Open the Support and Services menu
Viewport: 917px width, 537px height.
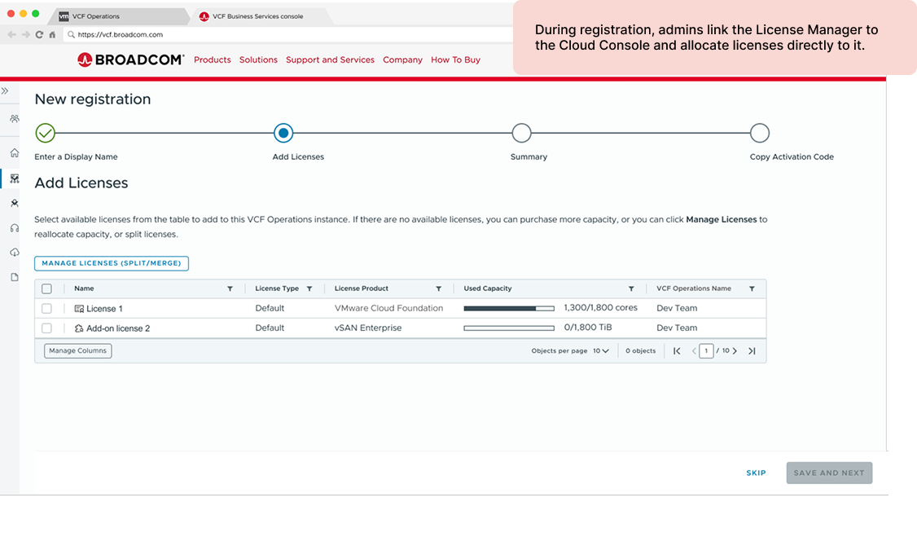click(x=330, y=59)
